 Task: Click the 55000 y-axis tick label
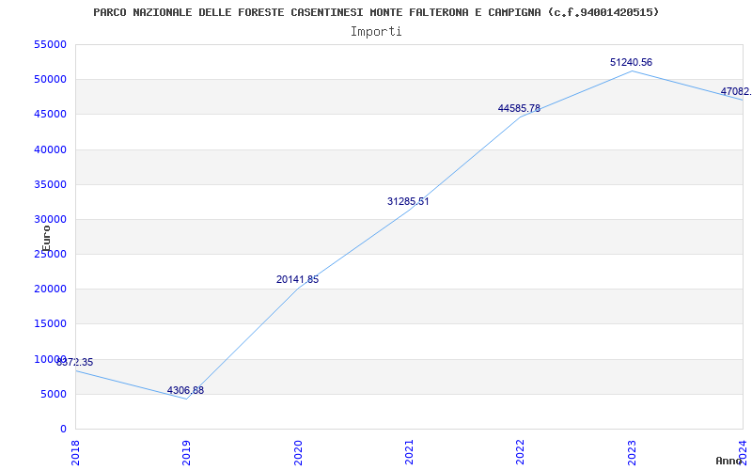click(x=50, y=44)
